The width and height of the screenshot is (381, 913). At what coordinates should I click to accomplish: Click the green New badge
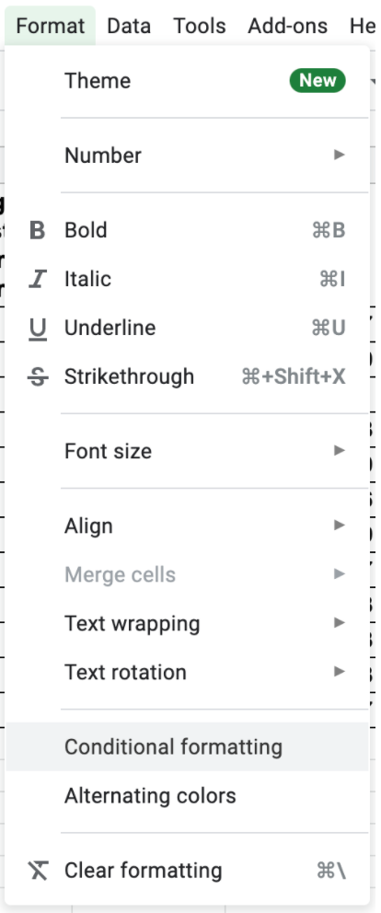point(317,80)
